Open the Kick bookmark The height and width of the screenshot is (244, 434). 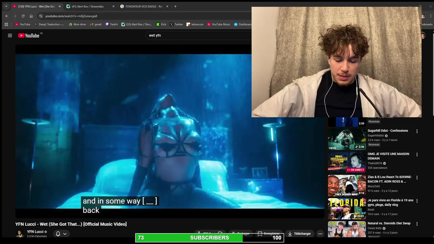[x=161, y=24]
